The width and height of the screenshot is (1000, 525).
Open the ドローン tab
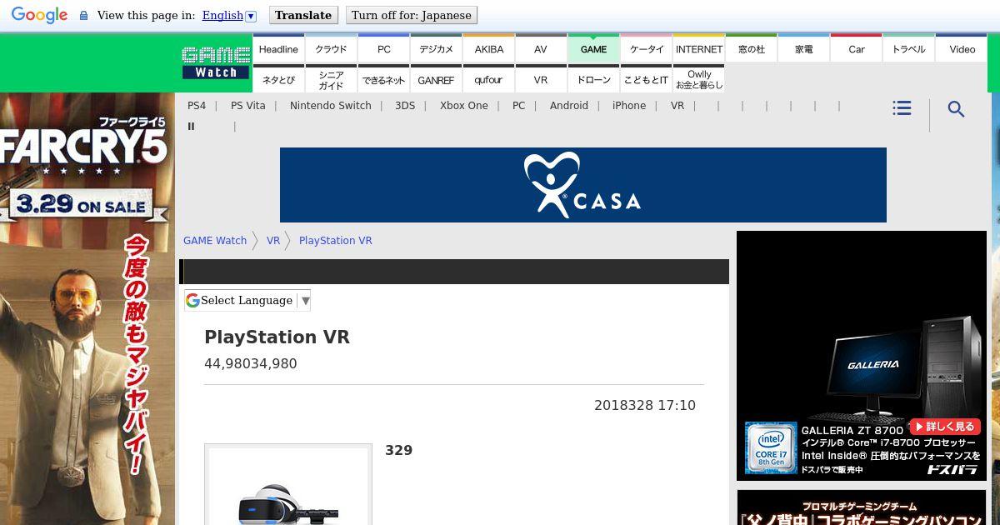[x=593, y=79]
